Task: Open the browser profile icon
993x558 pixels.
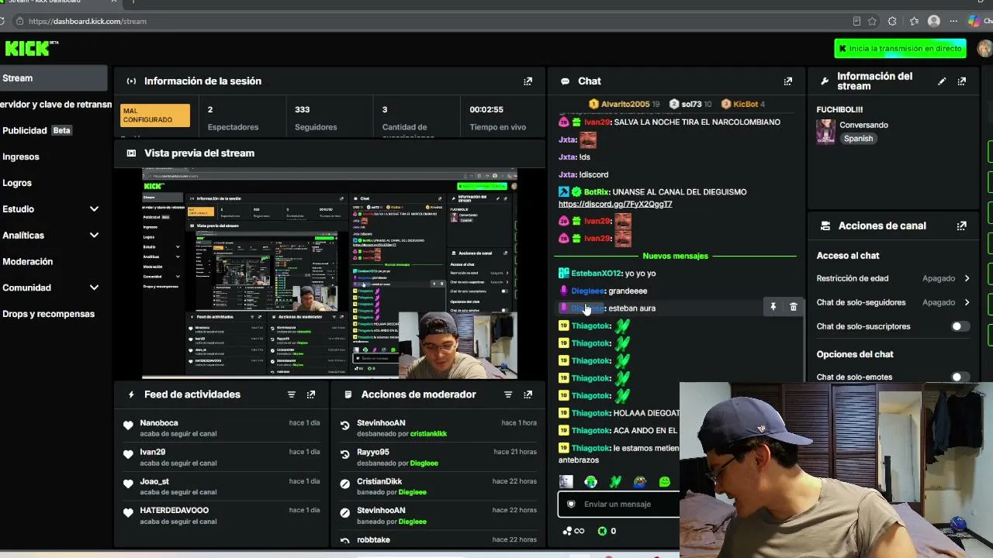Action: pyautogui.click(x=934, y=22)
